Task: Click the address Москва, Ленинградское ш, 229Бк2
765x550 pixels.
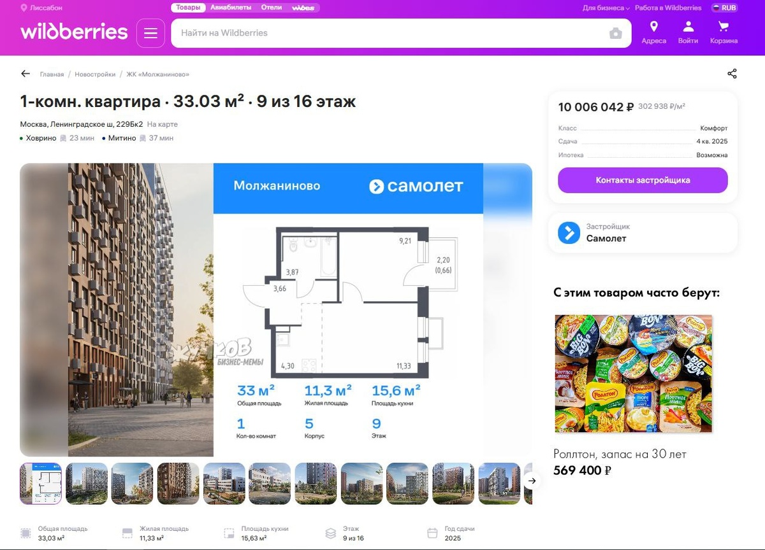Action: tap(82, 124)
